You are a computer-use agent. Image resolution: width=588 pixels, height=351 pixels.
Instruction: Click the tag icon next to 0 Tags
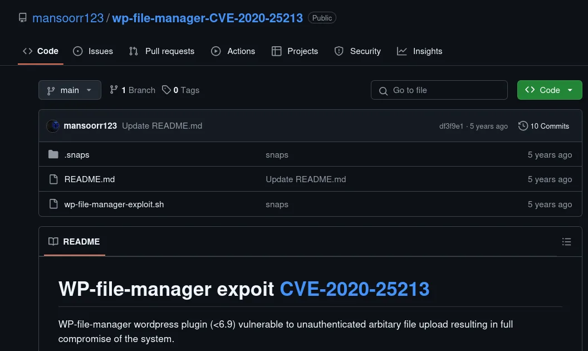[166, 90]
